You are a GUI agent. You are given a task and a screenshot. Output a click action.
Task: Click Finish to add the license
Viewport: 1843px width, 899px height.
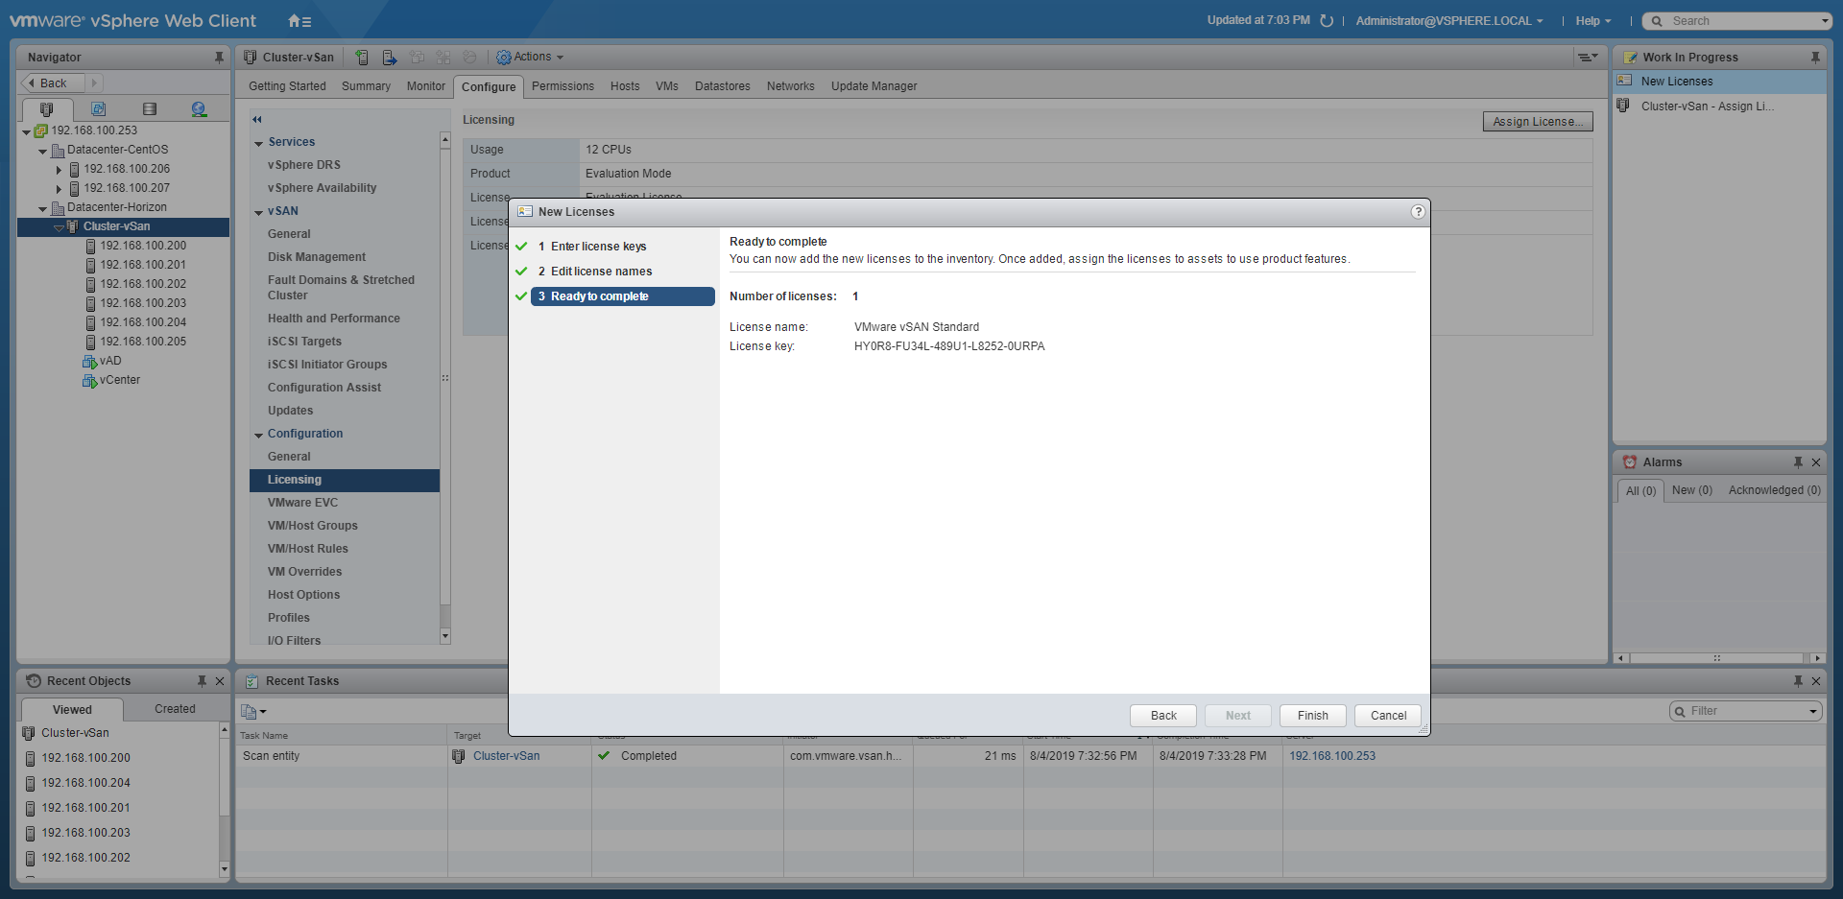tap(1312, 716)
